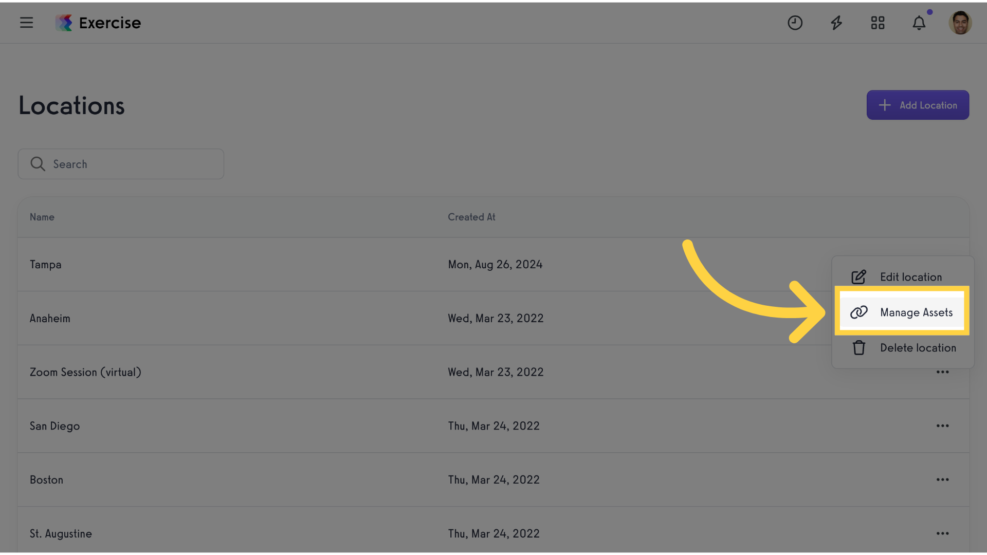Open more options for Zoom Session row
987x555 pixels.
[x=942, y=372]
